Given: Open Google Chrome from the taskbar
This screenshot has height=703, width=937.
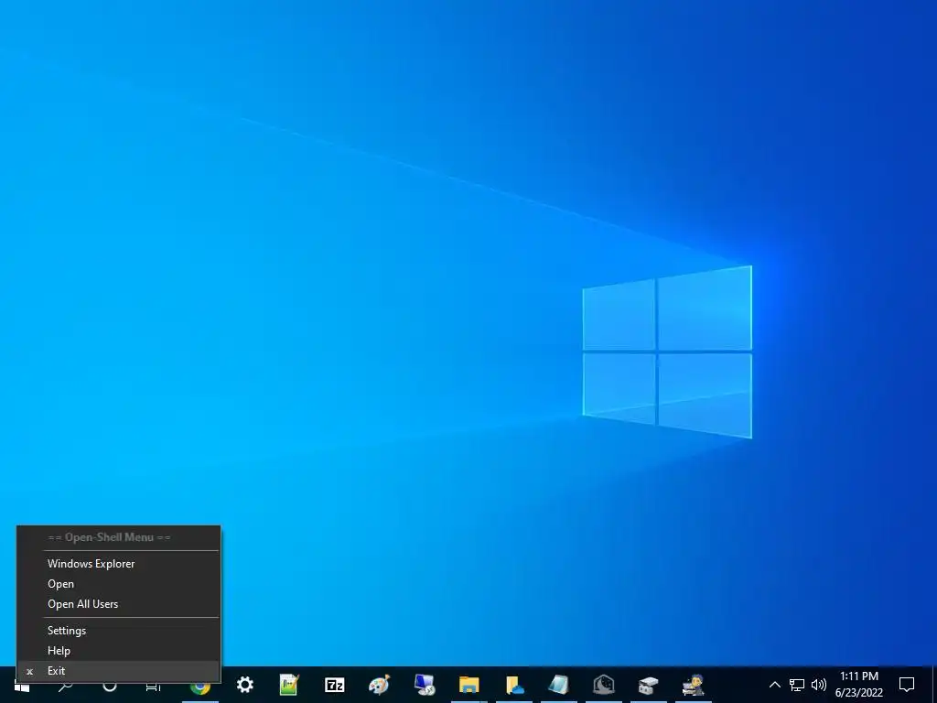Looking at the screenshot, I should pos(200,687).
